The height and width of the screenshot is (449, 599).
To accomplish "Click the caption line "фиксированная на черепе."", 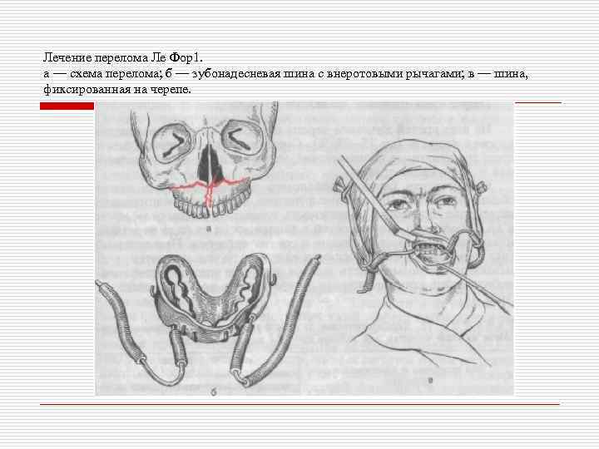I will (117, 90).
